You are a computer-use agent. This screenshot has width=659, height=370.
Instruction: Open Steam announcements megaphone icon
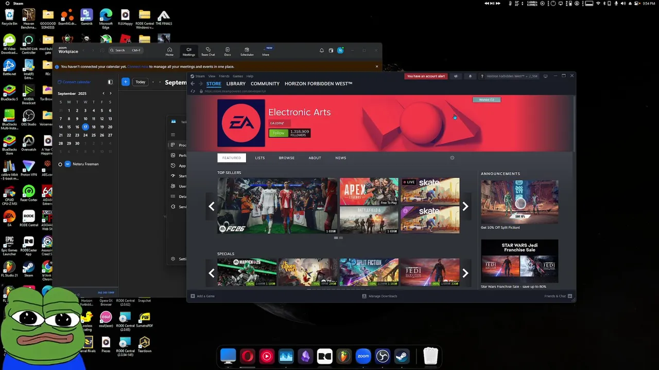tap(456, 76)
